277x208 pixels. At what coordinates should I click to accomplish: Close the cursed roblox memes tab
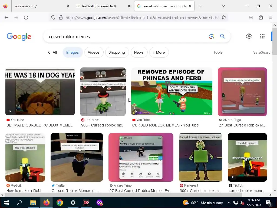click(x=190, y=6)
